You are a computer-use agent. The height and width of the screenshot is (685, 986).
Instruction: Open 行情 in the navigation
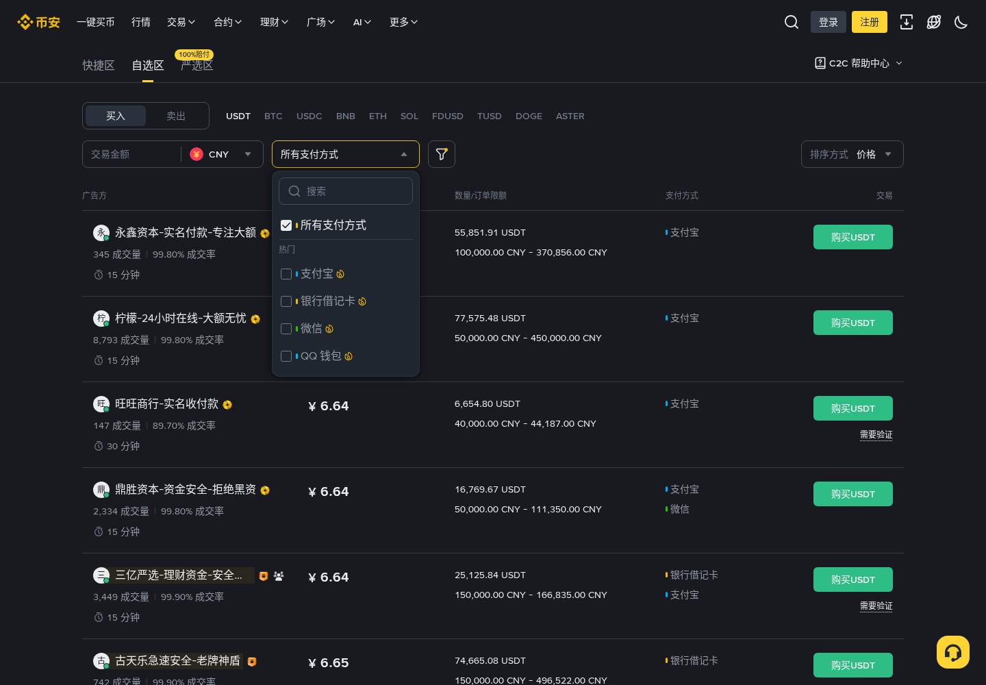click(x=141, y=22)
